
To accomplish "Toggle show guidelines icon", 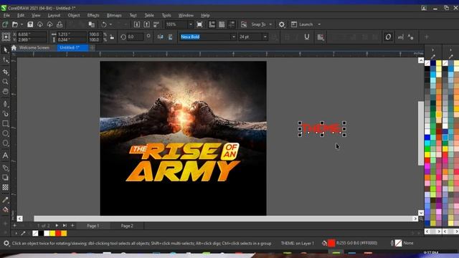I will tap(231, 24).
